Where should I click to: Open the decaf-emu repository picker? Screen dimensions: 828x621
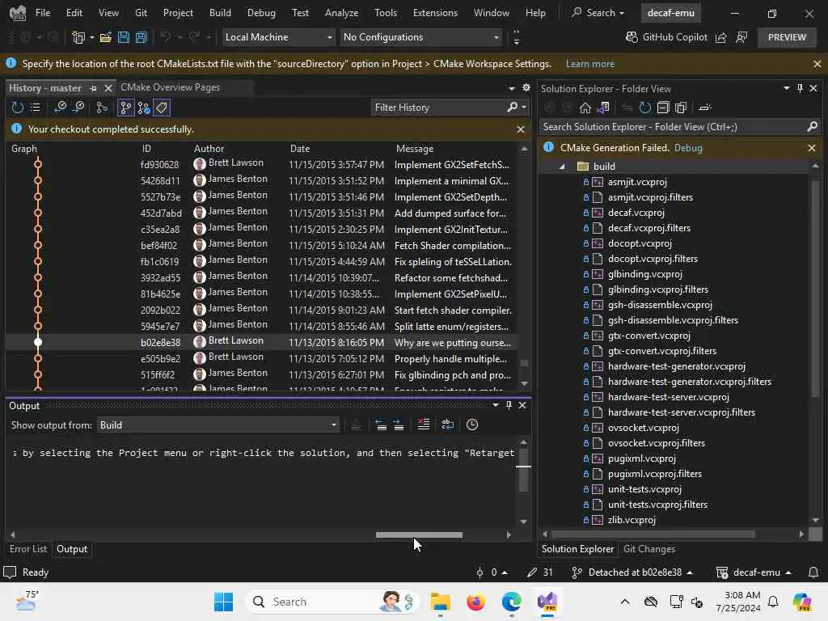[x=754, y=572]
